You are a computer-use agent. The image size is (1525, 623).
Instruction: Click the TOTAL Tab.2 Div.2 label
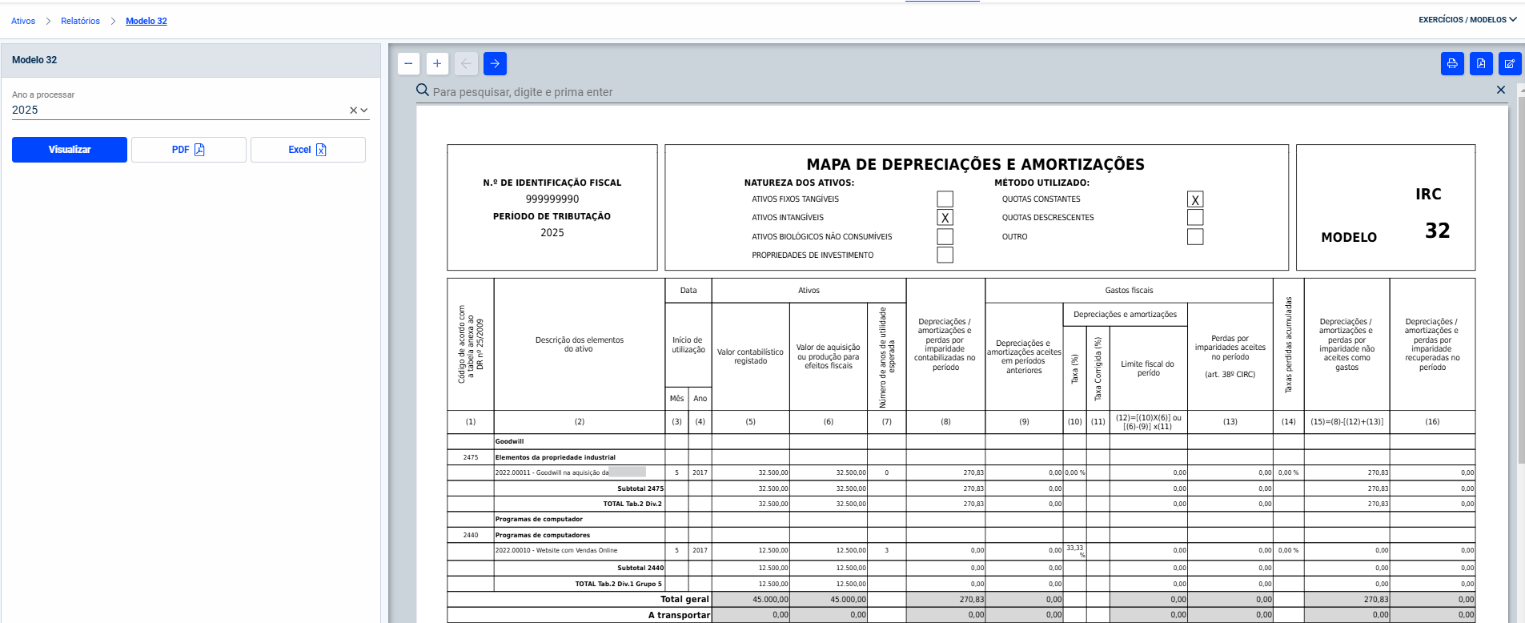pyautogui.click(x=632, y=504)
